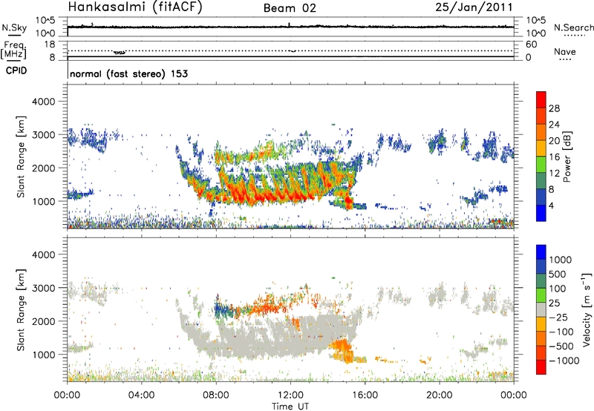Click the 16 tick on power colorbar
594x411 pixels.
click(554, 157)
